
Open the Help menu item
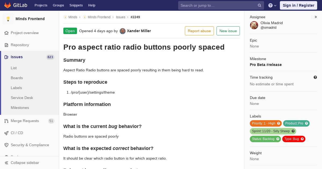coord(92,5)
